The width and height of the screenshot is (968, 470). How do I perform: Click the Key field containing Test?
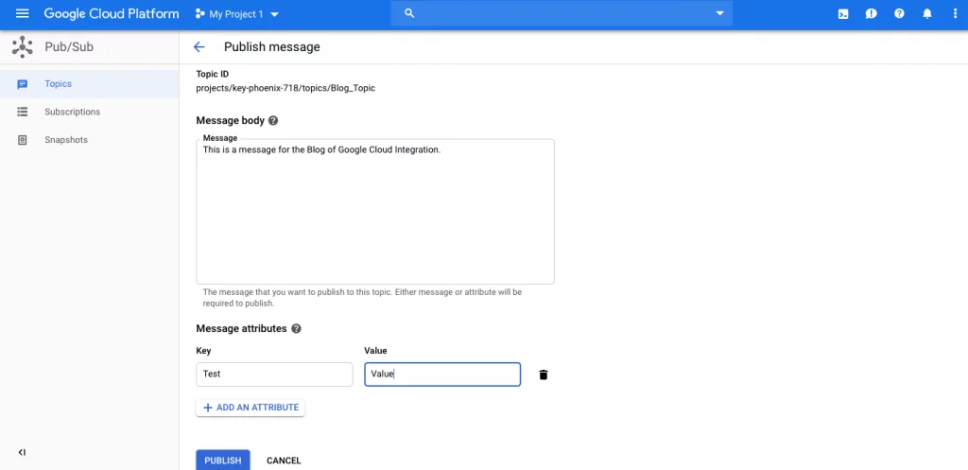tap(274, 374)
